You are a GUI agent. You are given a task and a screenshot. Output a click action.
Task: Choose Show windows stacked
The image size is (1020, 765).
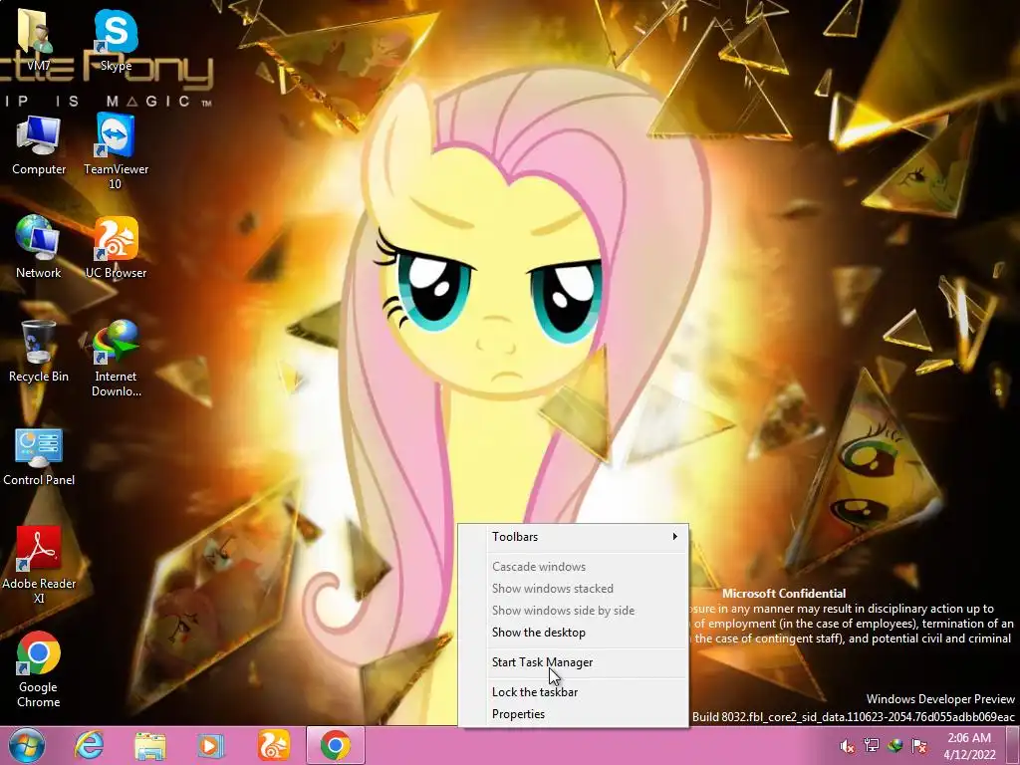tap(573, 589)
